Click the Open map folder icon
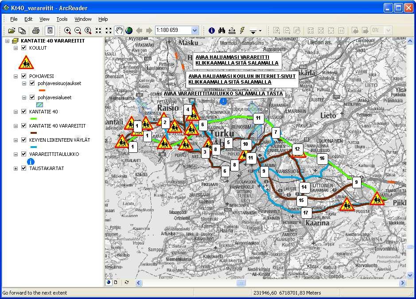Image resolution: width=416 pixels, height=299 pixels. click(x=12, y=31)
